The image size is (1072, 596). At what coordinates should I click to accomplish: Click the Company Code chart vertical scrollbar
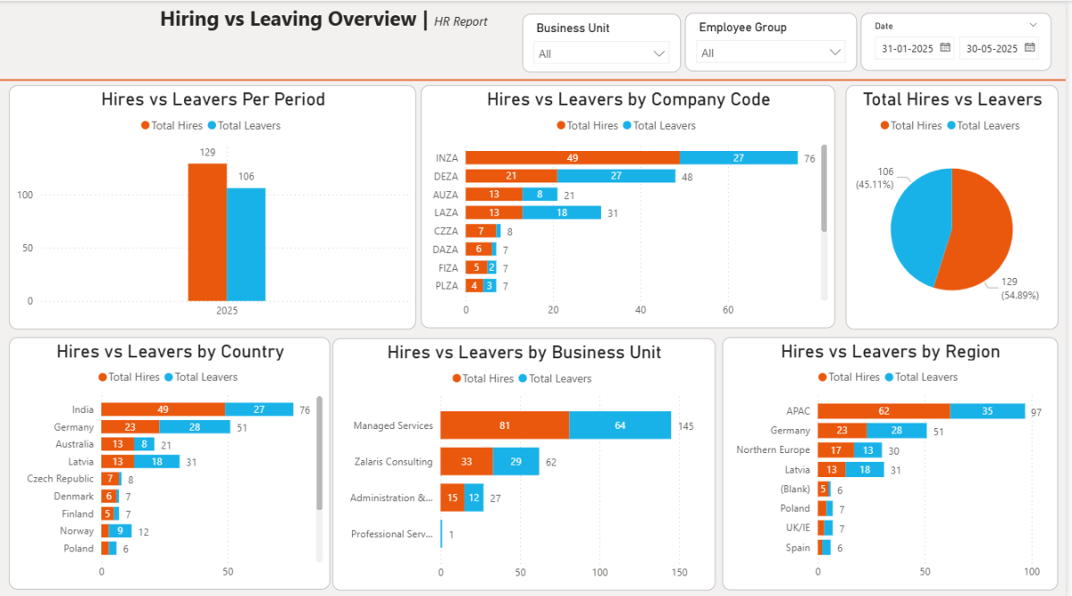pos(824,188)
